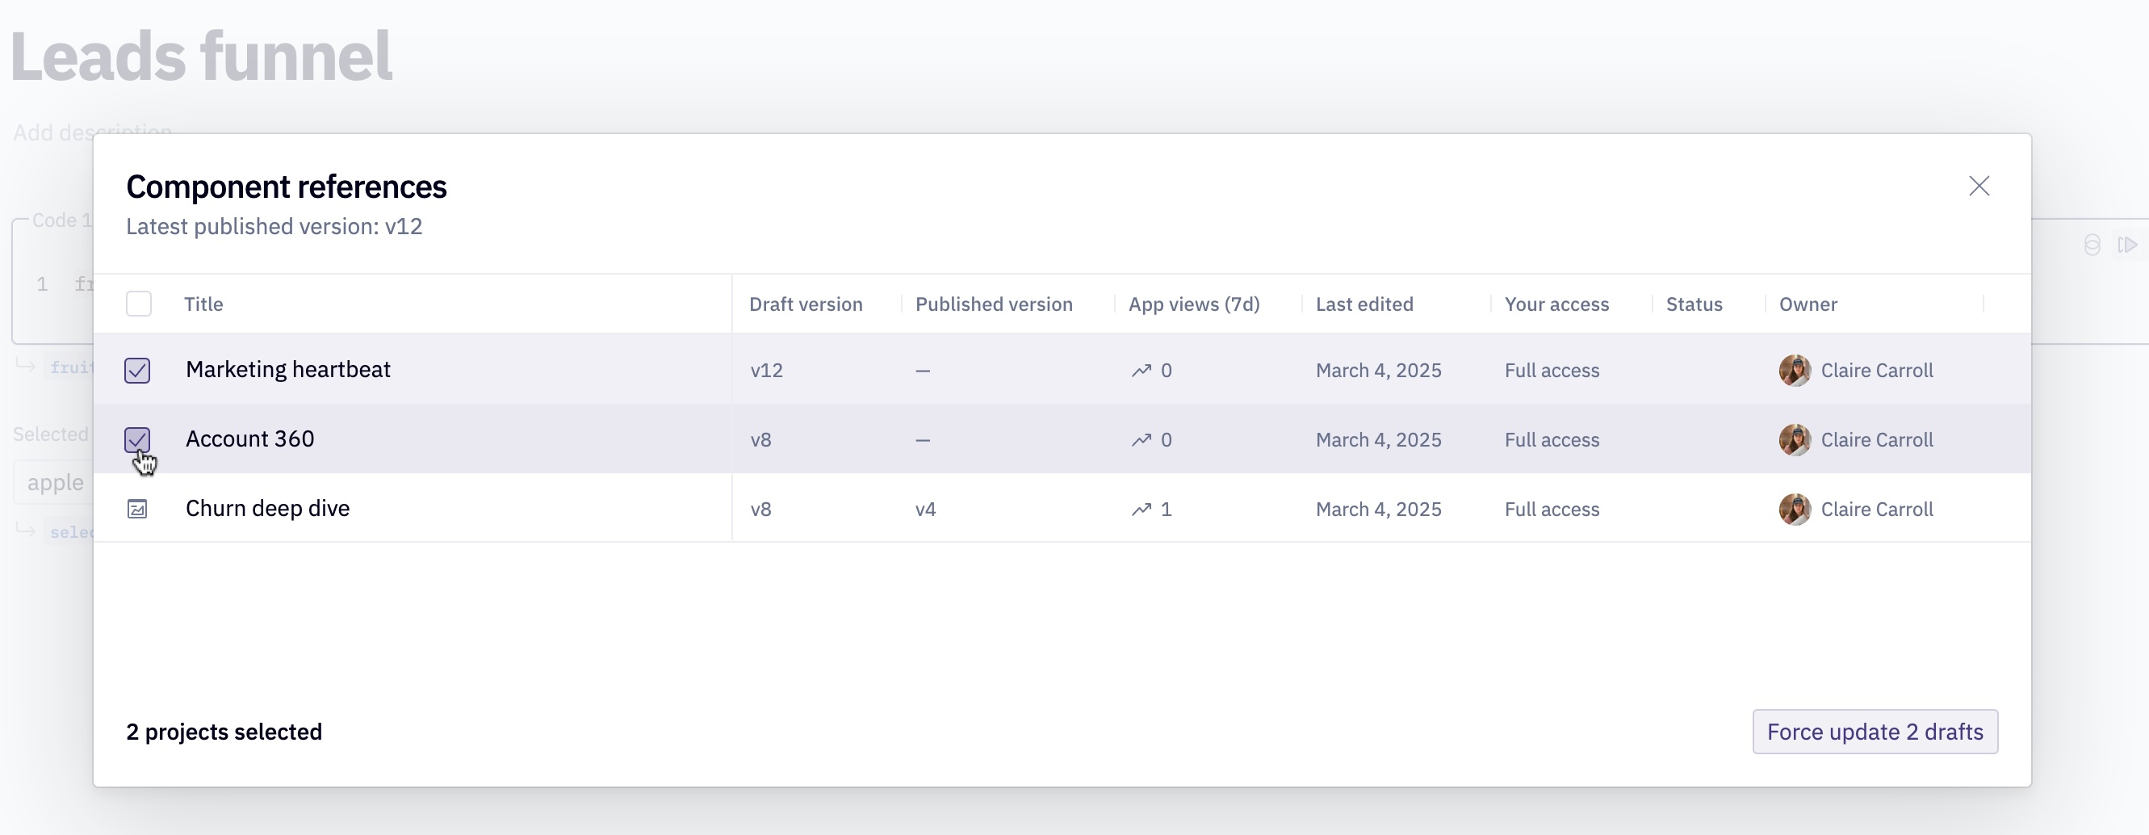The image size is (2149, 835).
Task: Sort by Draft version column header
Action: (805, 304)
